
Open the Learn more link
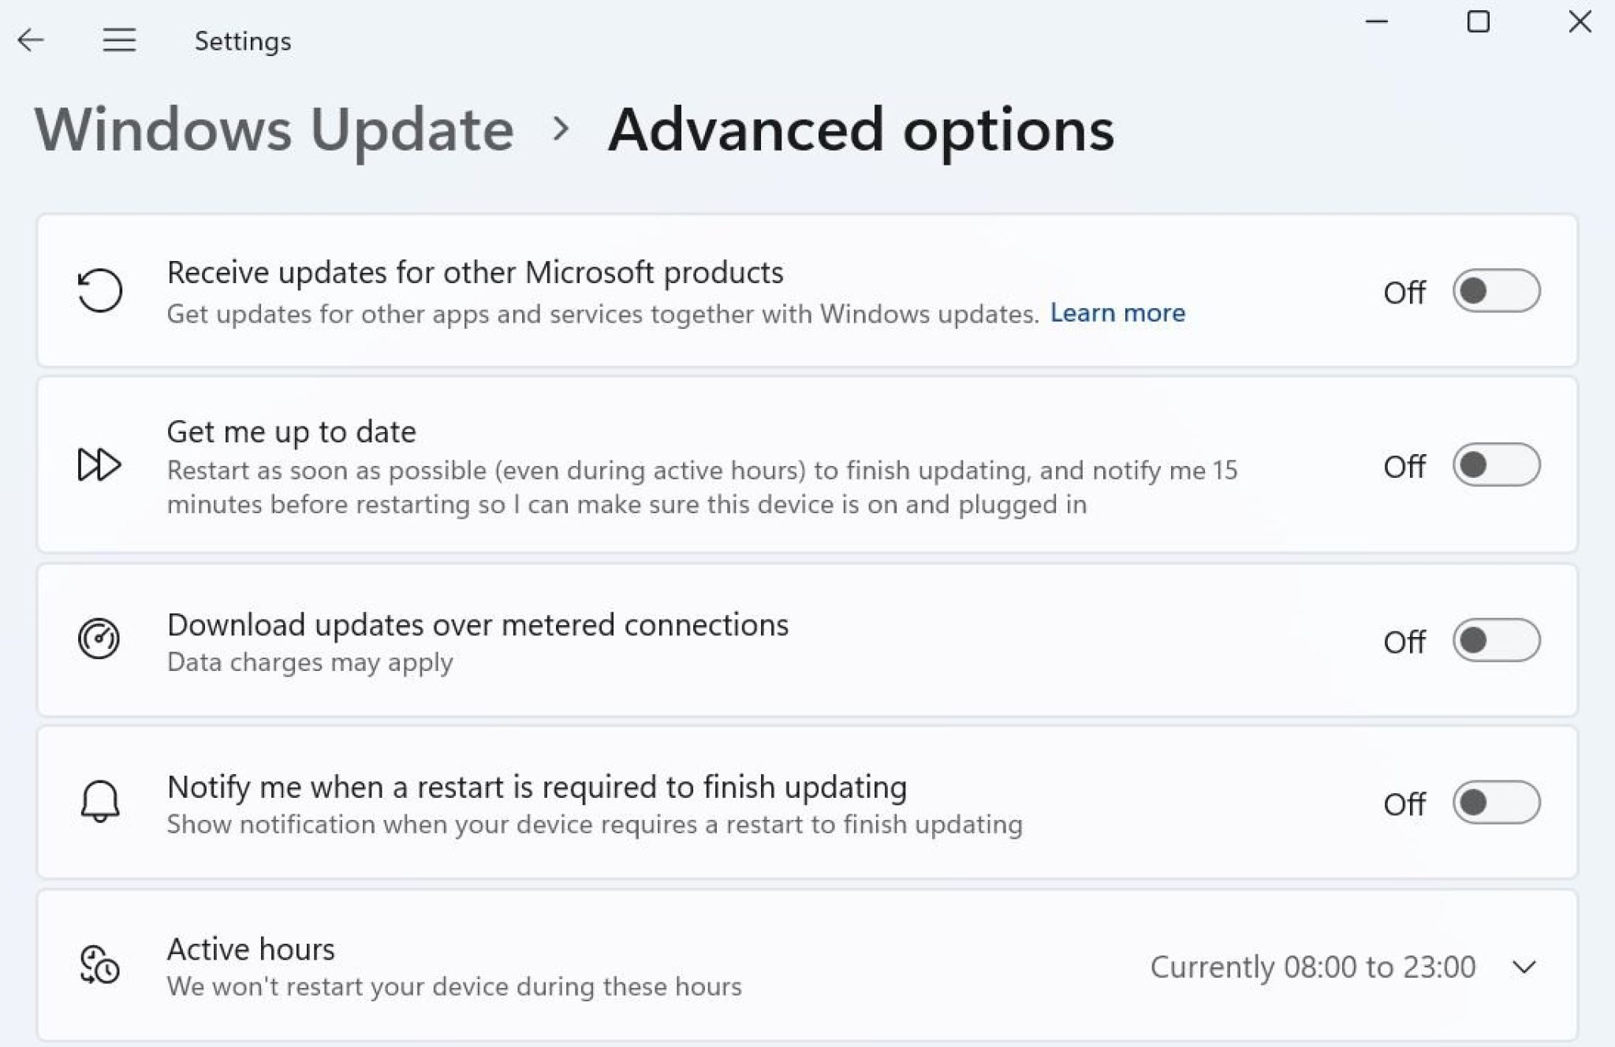[x=1117, y=312]
